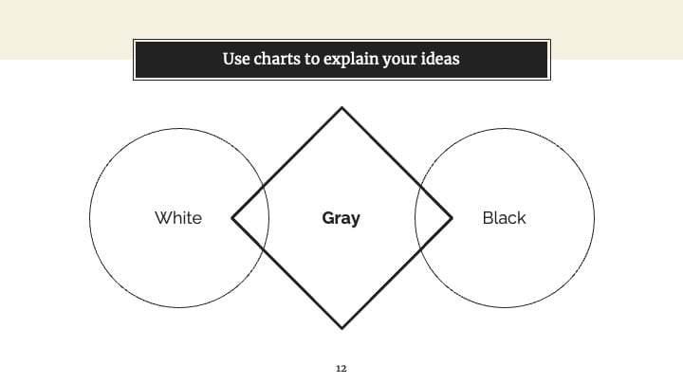This screenshot has height=384, width=683.
Task: Select the "Use charts to explain your ideas" title
Action: [341, 59]
